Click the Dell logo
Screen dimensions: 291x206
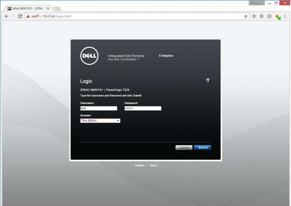tap(89, 56)
